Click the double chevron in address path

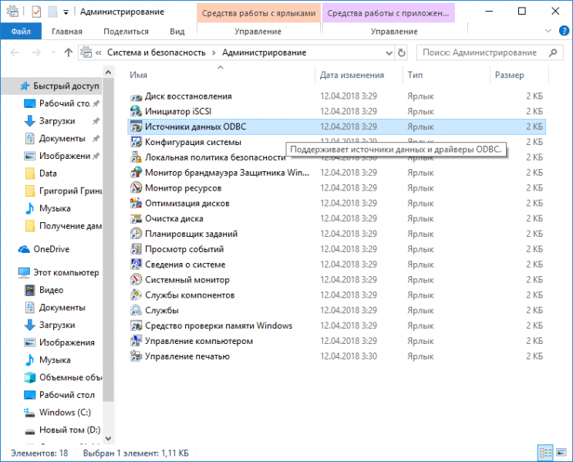(98, 53)
